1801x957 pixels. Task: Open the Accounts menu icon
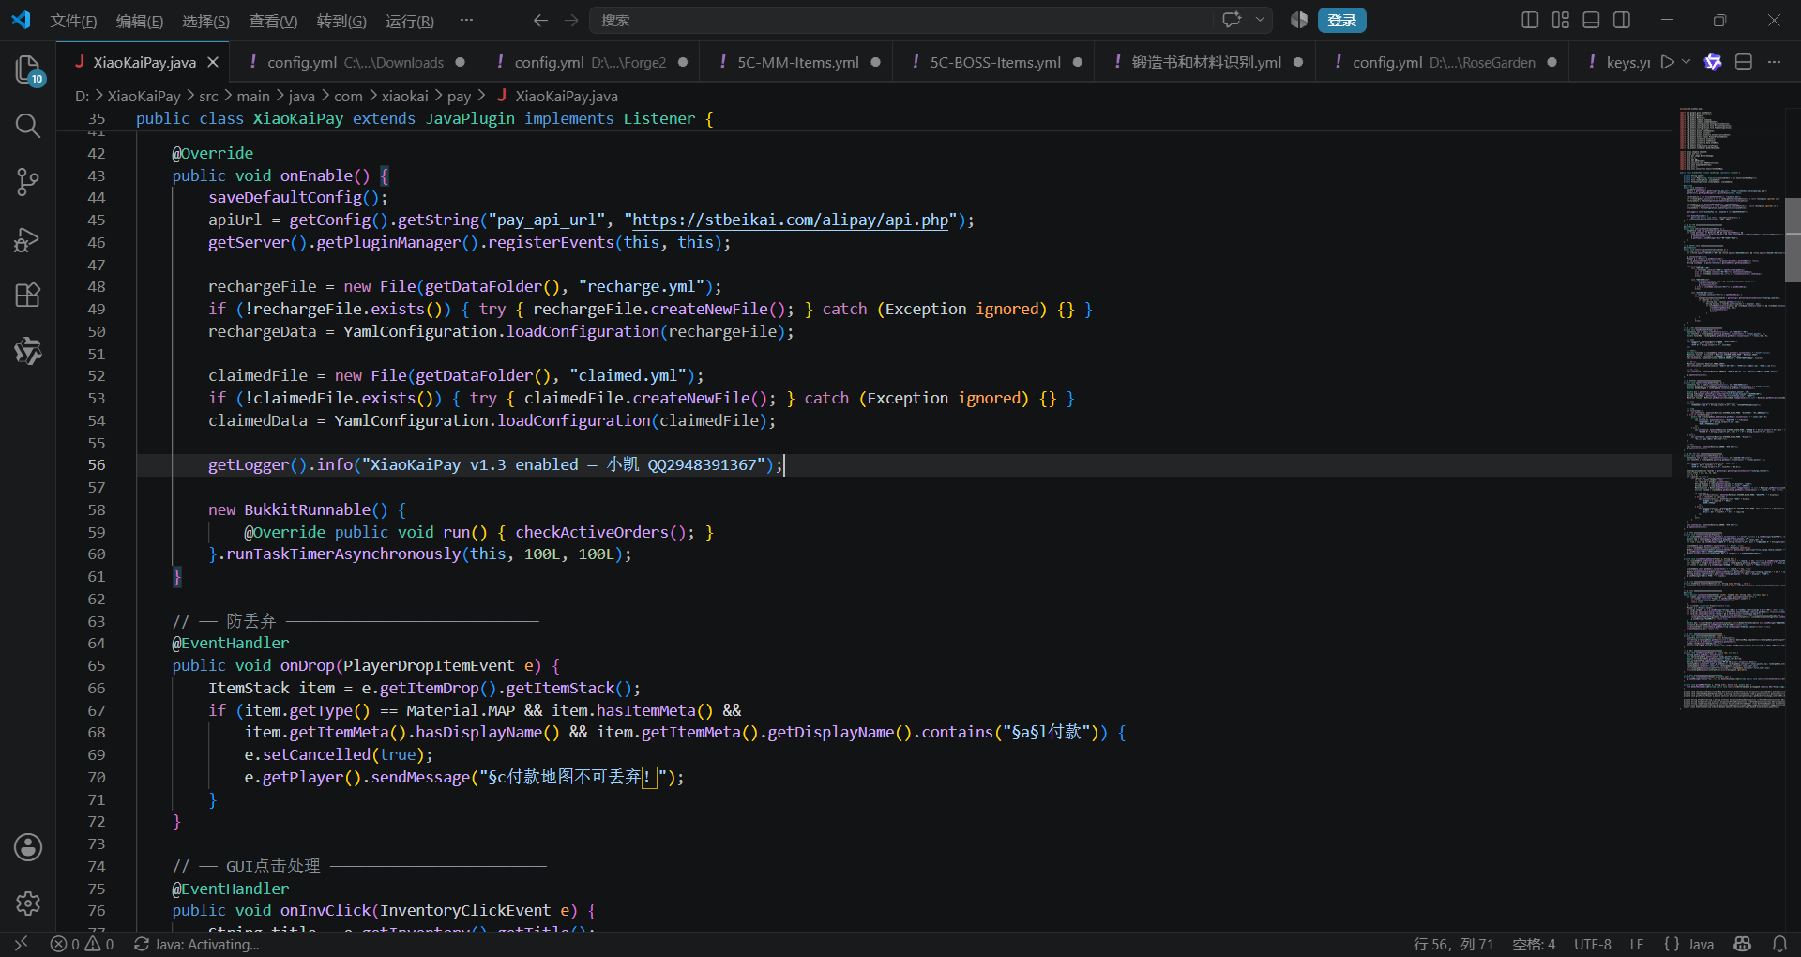click(x=28, y=847)
